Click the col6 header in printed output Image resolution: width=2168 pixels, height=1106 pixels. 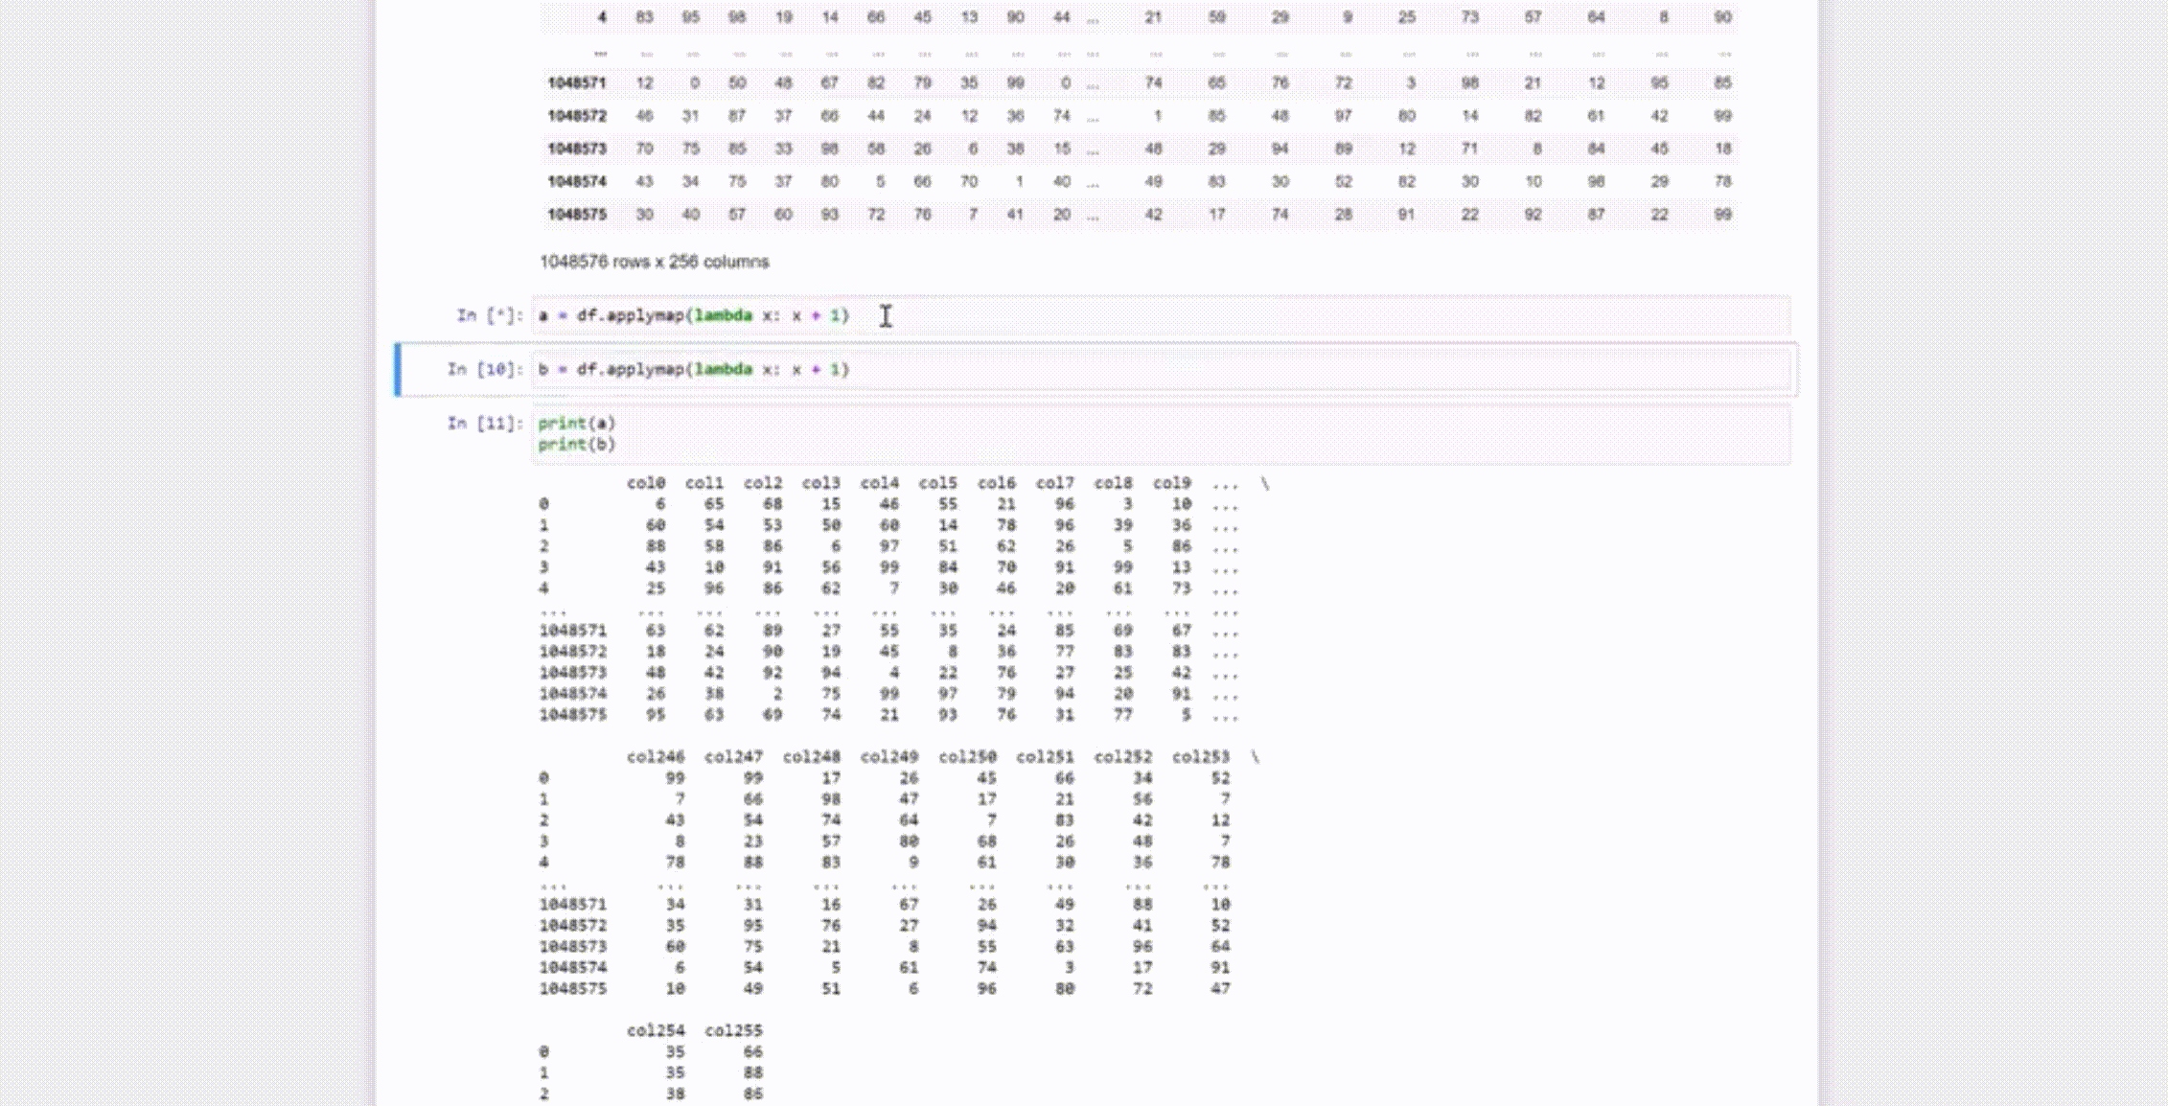pyautogui.click(x=997, y=483)
